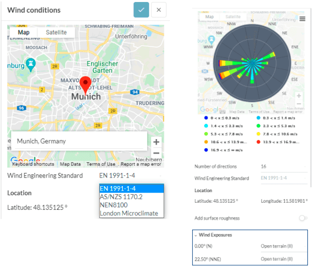Enable Add surface roughness toggle
The width and height of the screenshot is (313, 267).
pos(303,218)
